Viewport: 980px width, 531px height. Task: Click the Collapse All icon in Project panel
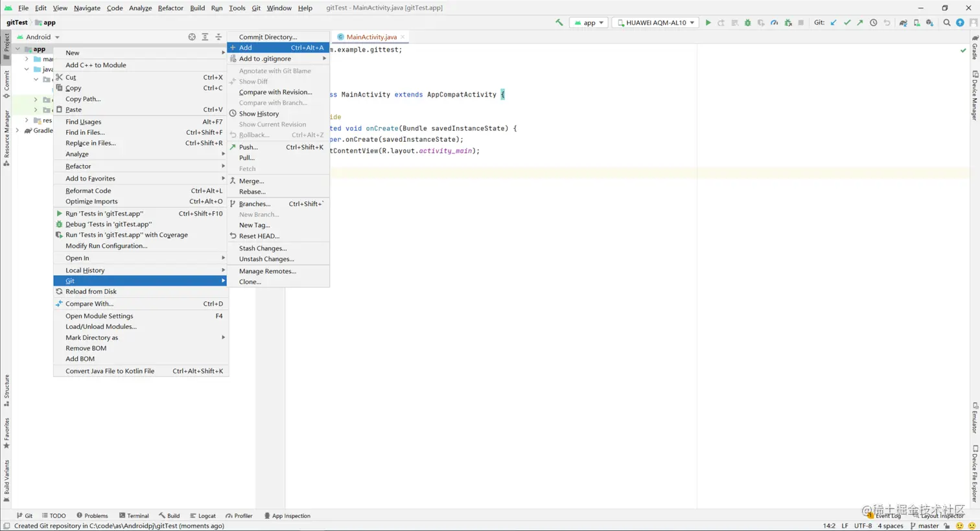tap(218, 37)
